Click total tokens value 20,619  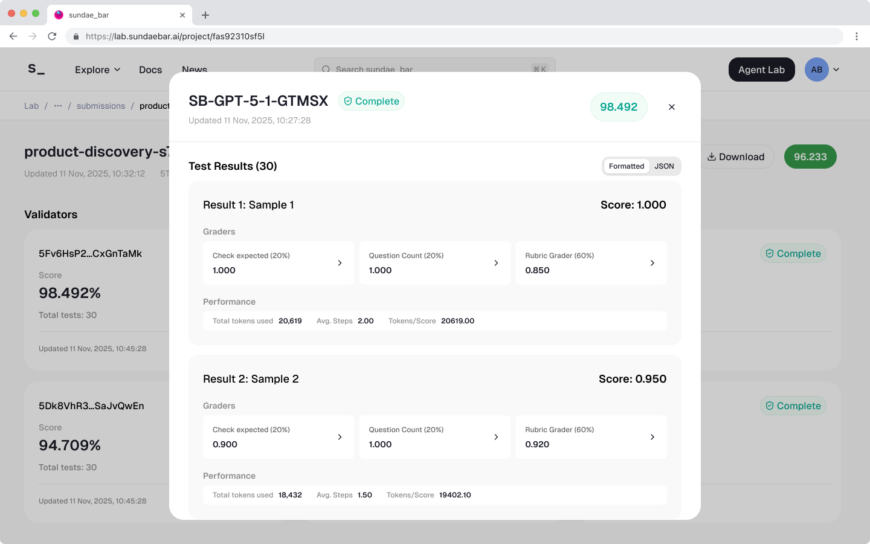click(290, 321)
